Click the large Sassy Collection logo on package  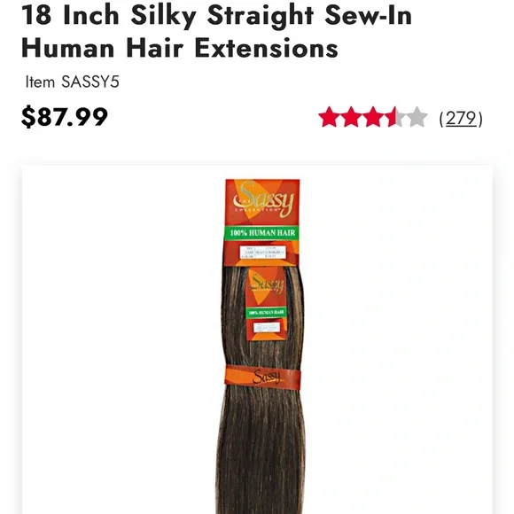tap(263, 200)
